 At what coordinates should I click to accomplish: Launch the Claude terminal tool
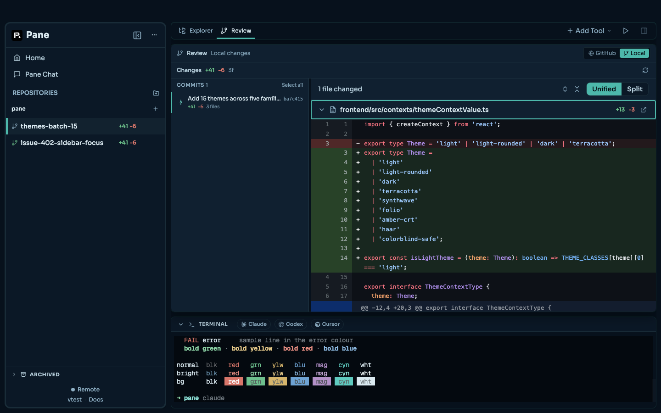click(x=254, y=324)
